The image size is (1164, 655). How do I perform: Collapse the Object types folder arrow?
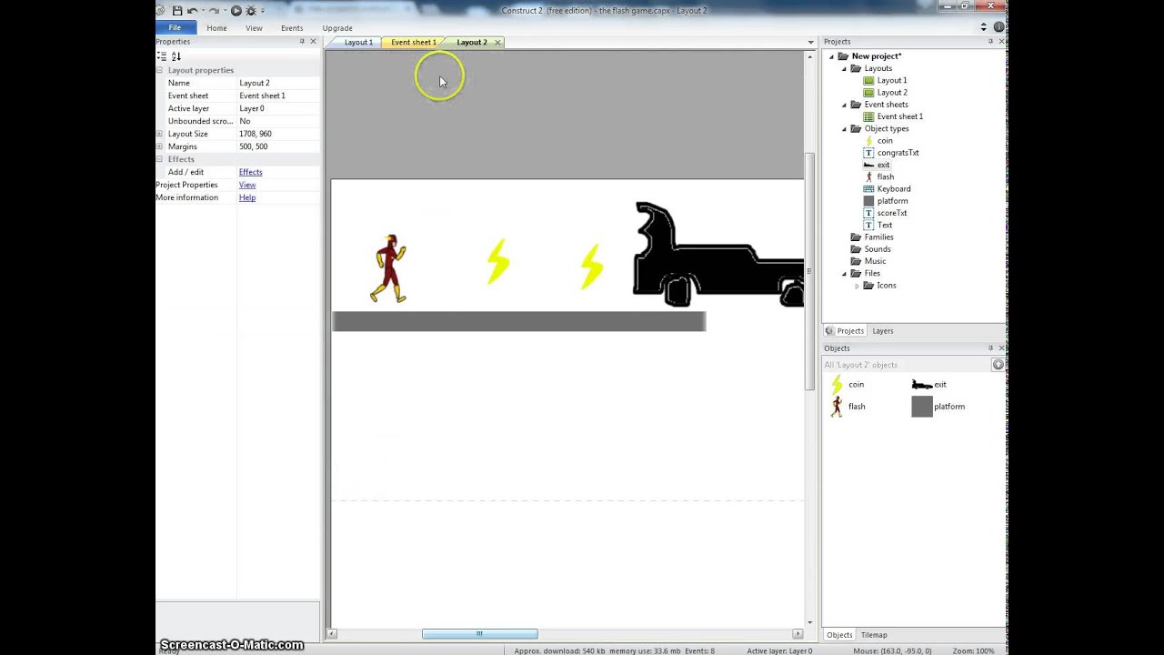pyautogui.click(x=844, y=128)
